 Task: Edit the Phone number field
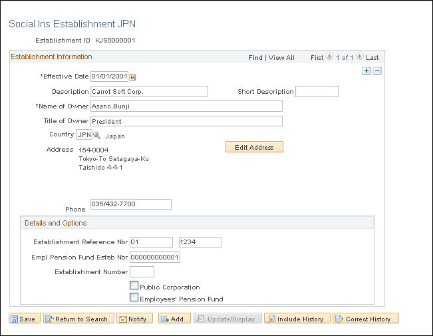[131, 204]
